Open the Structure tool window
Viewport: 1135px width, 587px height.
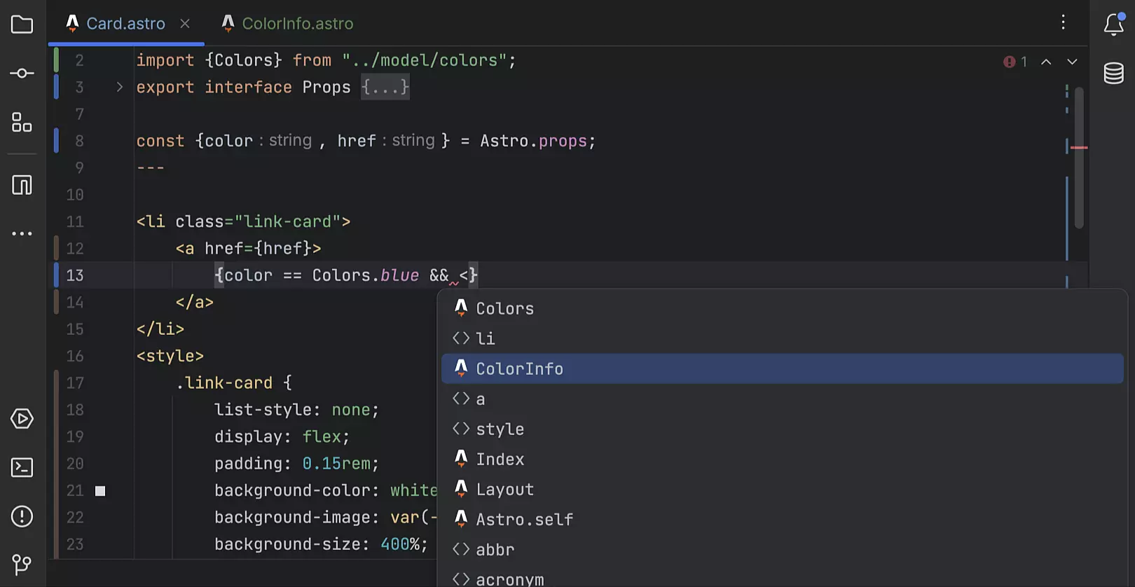coord(22,123)
